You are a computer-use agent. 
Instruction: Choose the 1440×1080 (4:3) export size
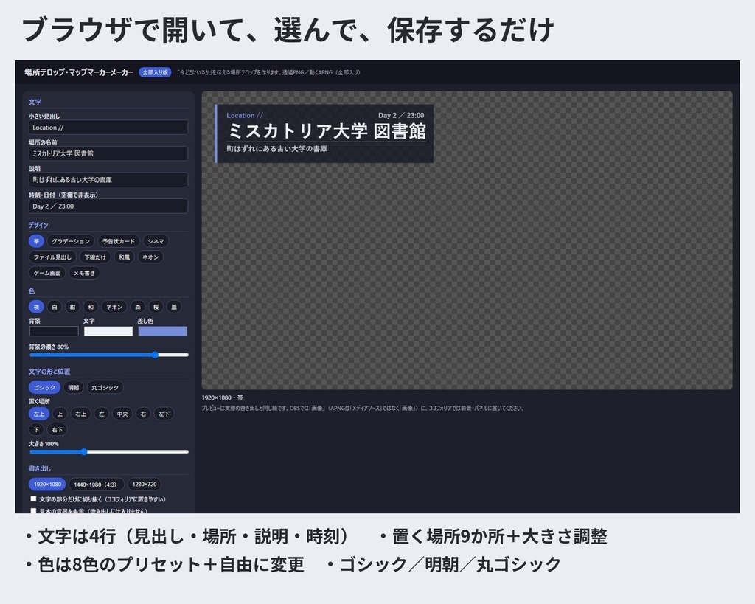[95, 484]
